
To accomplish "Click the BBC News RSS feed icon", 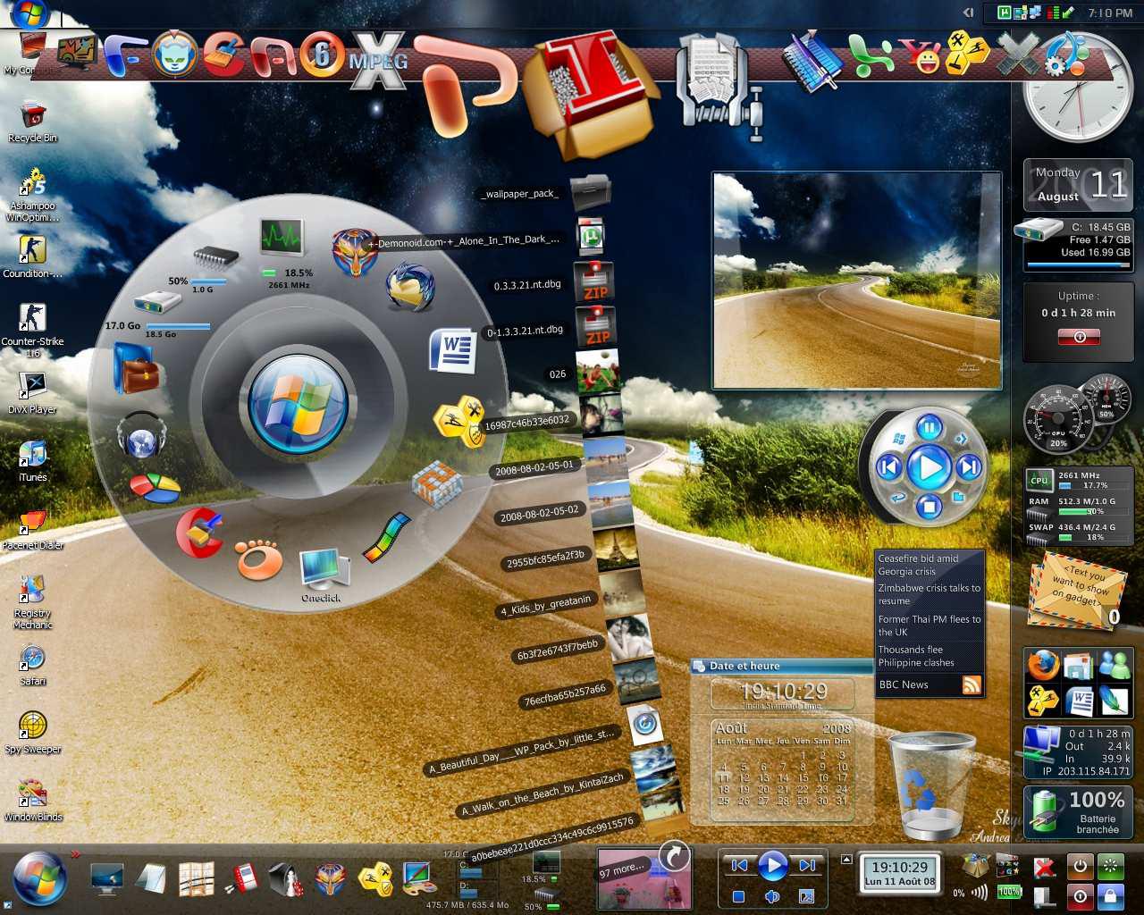I will 972,685.
